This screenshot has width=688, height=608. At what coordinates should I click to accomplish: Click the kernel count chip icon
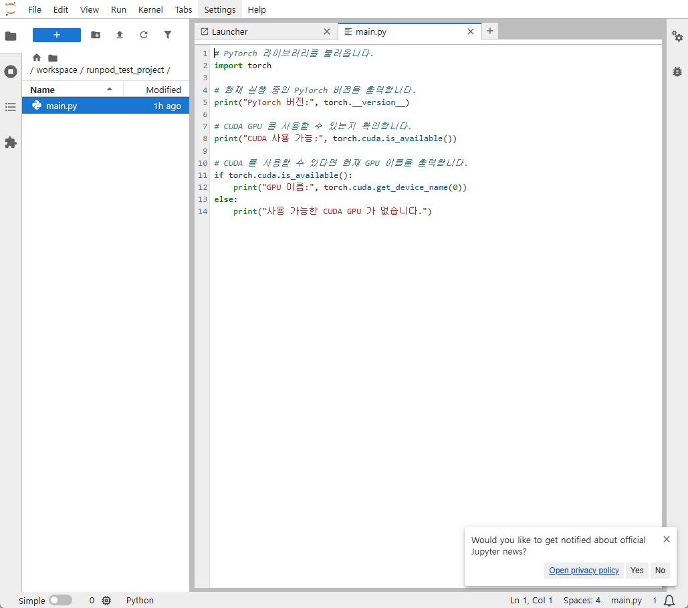106,600
